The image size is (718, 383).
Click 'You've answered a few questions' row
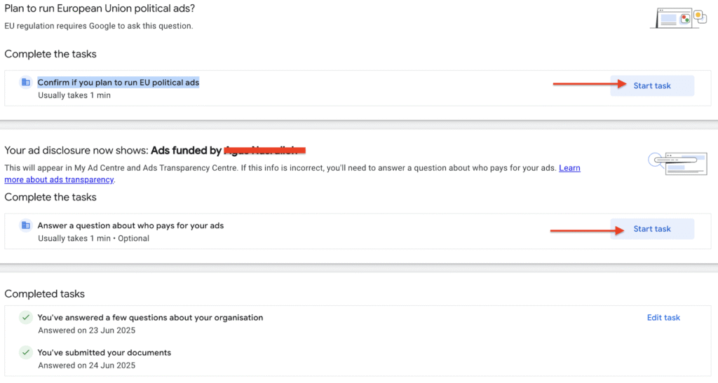tap(150, 318)
